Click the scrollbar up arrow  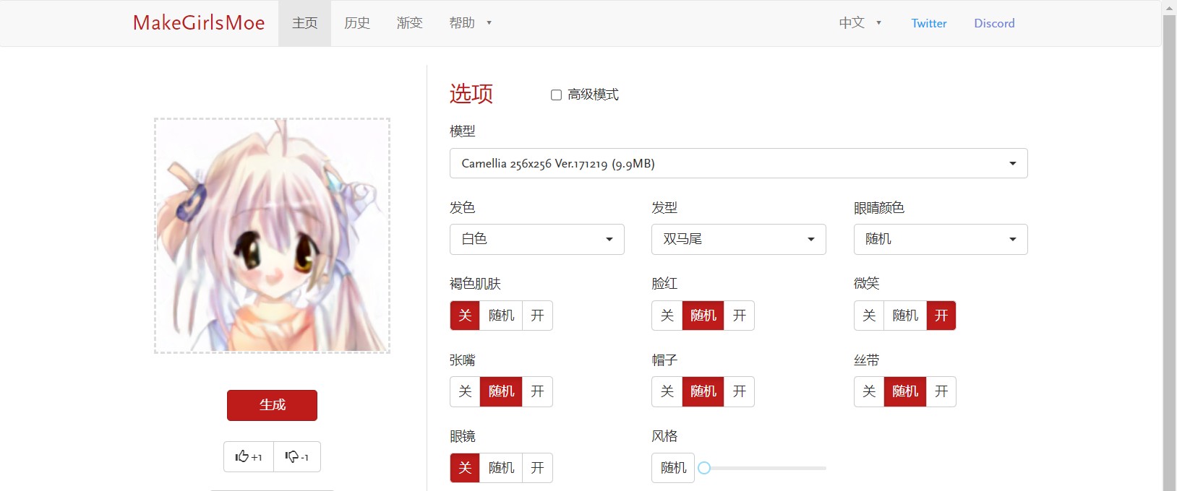pos(1169,7)
